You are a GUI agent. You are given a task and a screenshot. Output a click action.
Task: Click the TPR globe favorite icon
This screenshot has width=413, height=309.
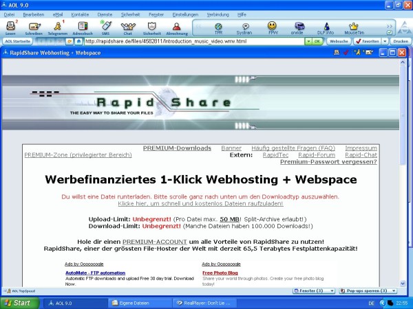(218, 28)
